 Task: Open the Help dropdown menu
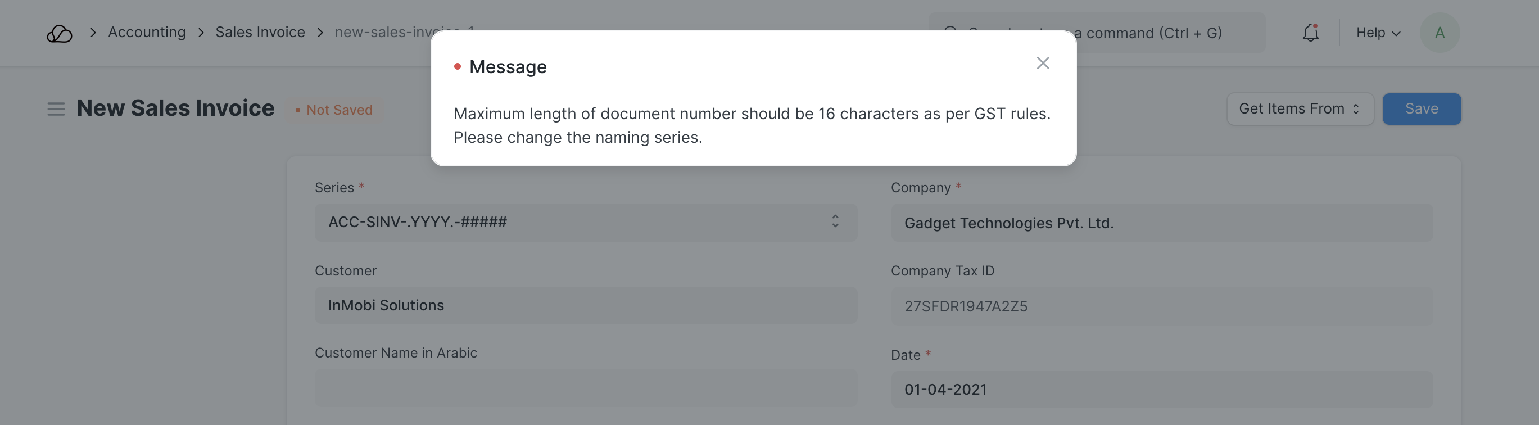pyautogui.click(x=1378, y=33)
